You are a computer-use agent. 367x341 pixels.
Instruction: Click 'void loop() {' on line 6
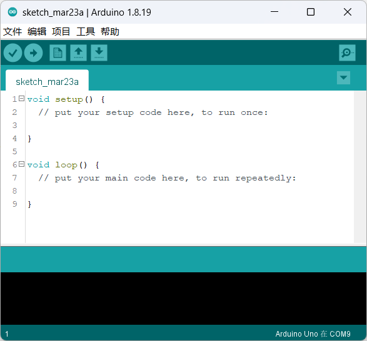coord(63,165)
